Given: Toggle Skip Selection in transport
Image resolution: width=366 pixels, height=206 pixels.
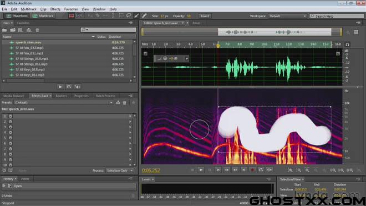Looking at the screenshot, I should point(270,170).
